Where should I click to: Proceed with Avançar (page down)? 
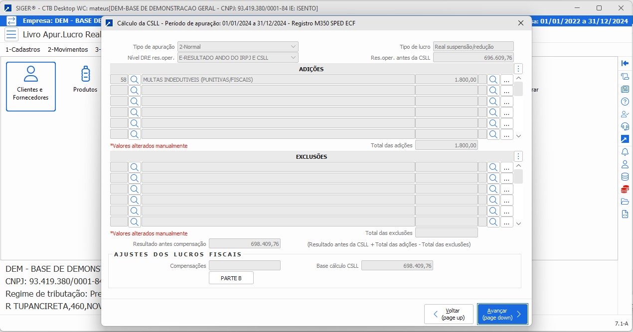[x=502, y=314]
